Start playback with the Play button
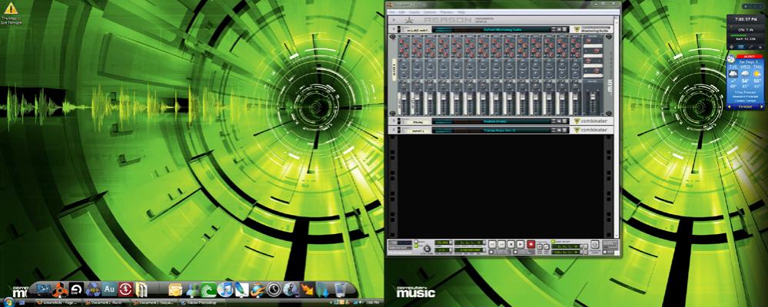Screen dimensions: 768x307 tap(520, 244)
